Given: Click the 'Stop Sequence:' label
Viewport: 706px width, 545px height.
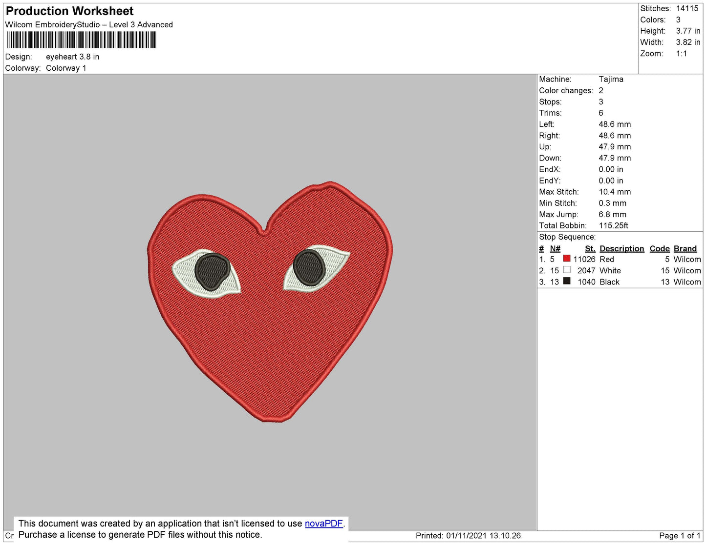Looking at the screenshot, I should pyautogui.click(x=567, y=237).
